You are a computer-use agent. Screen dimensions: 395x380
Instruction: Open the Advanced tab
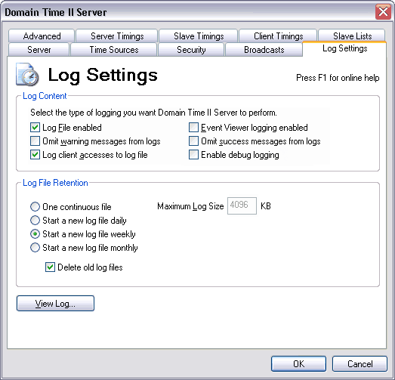click(42, 36)
